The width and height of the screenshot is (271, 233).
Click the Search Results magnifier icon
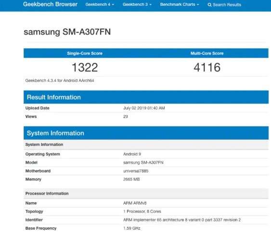[x=209, y=5]
